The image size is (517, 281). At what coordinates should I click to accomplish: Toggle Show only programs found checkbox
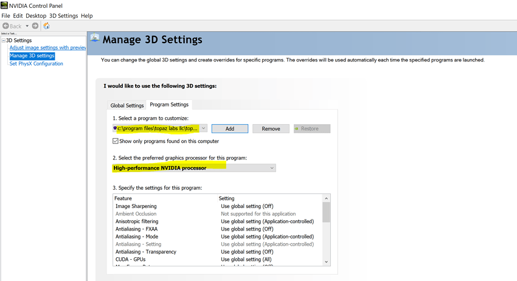click(x=116, y=141)
